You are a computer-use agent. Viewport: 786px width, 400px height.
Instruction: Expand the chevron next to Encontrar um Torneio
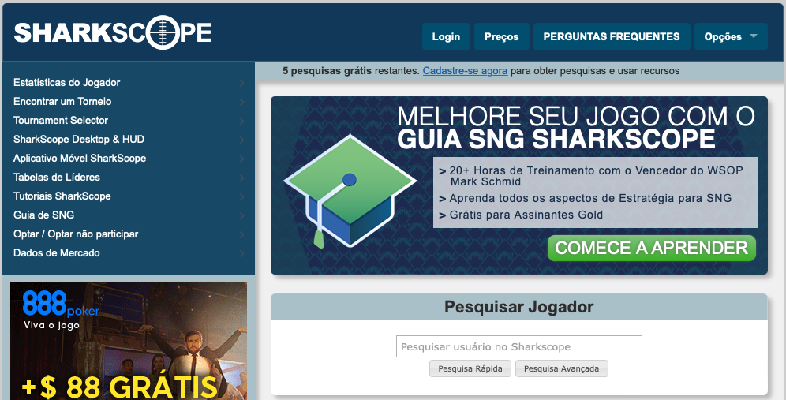click(242, 102)
